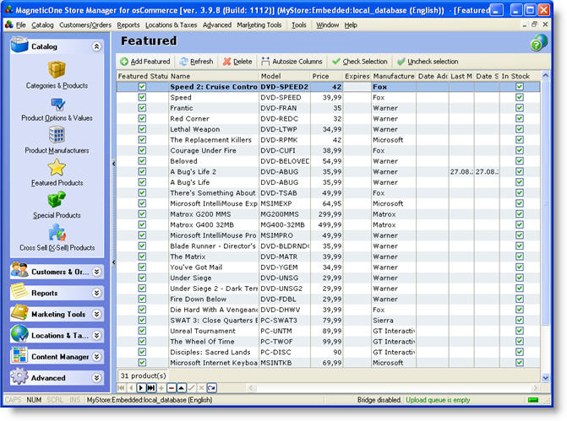Open the Marketing Tools menu
The height and width of the screenshot is (421, 567).
259,25
